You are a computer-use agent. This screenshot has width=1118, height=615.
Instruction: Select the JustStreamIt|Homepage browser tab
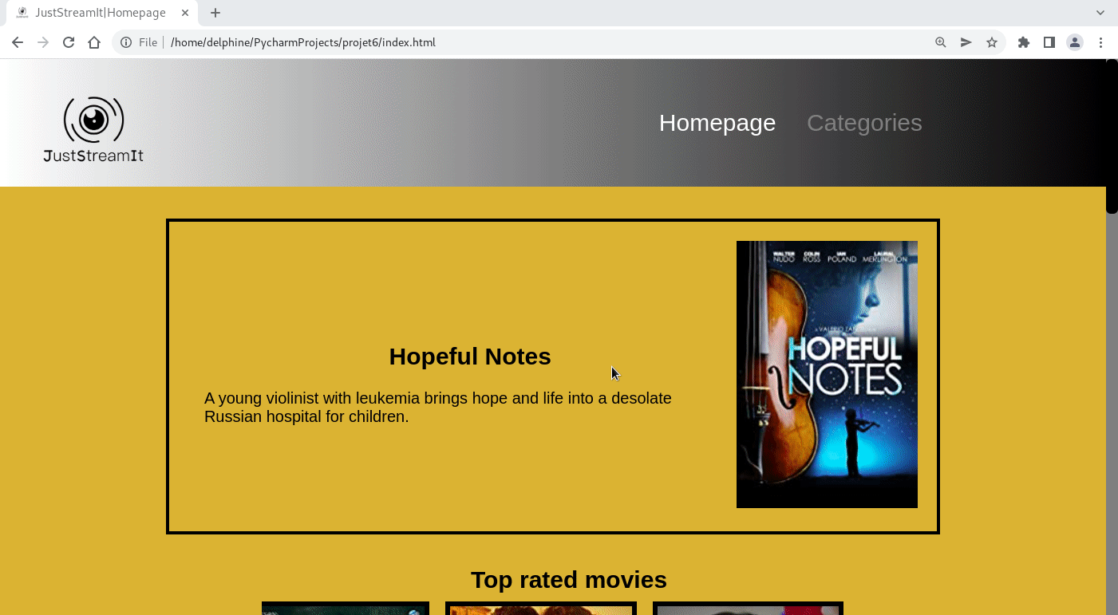click(x=101, y=13)
